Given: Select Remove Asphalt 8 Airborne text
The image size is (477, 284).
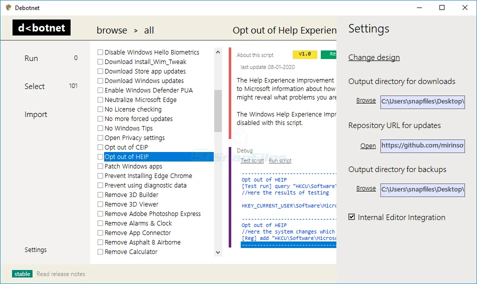Looking at the screenshot, I should 142,242.
